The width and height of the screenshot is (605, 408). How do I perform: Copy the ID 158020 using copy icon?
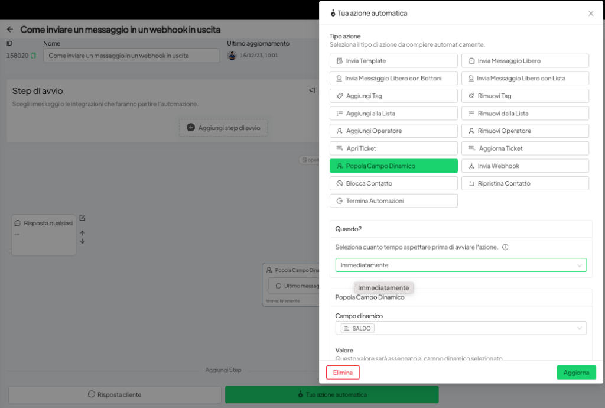pos(34,56)
